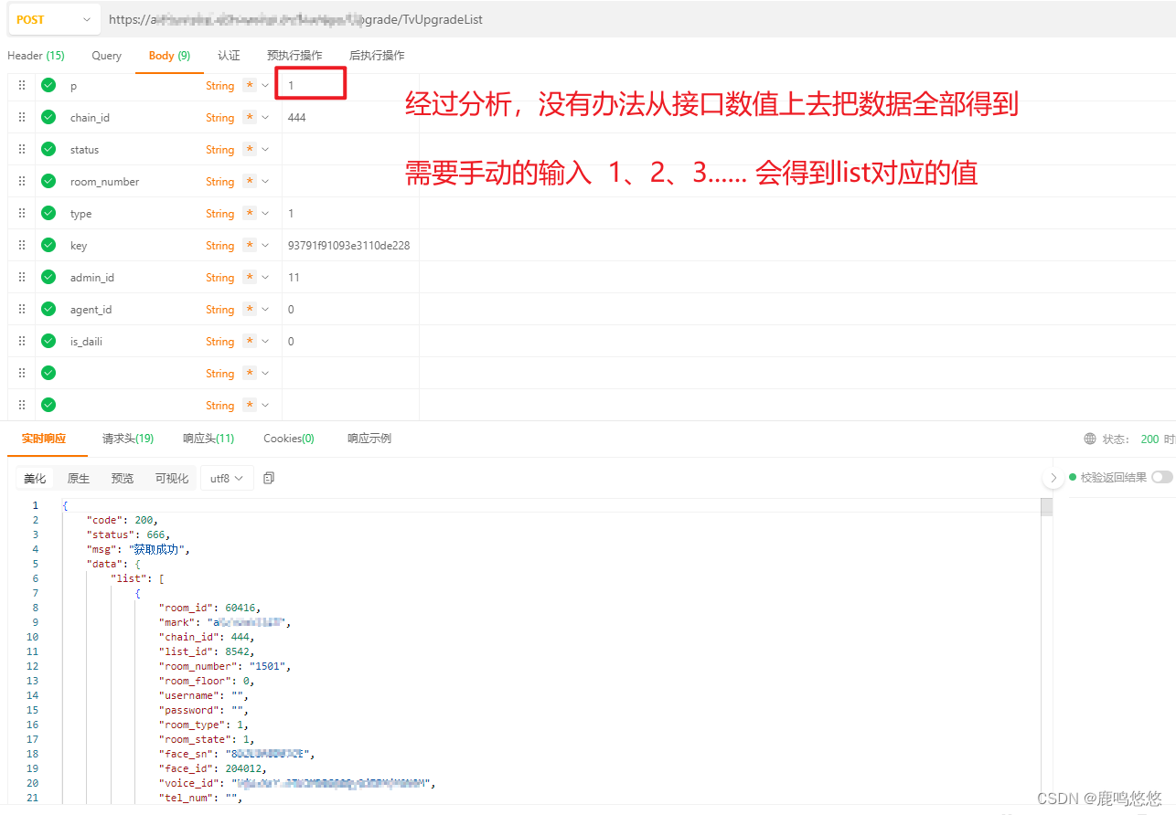Open the 预执行操作 tab
Screen dimensions: 1176x815
tap(294, 56)
